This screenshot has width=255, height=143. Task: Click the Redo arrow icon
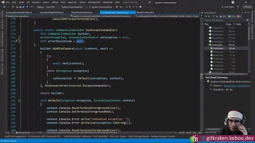32,7
